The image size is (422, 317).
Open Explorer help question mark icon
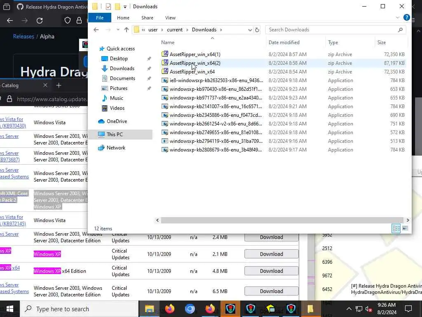pyautogui.click(x=406, y=17)
